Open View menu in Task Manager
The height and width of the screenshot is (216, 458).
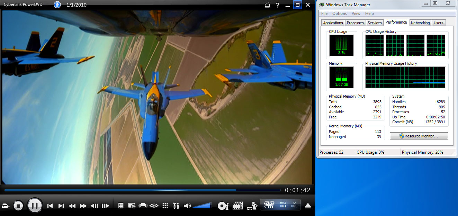356,13
